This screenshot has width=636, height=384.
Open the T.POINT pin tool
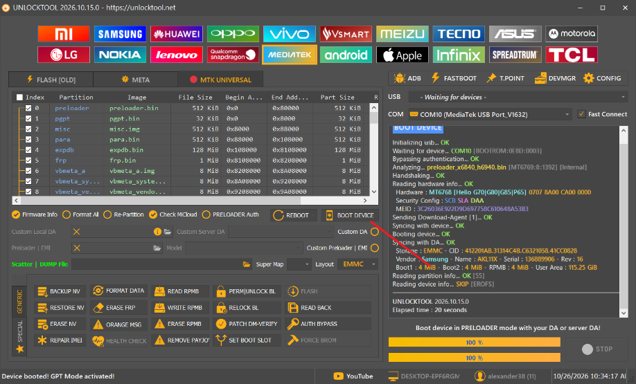pyautogui.click(x=505, y=78)
